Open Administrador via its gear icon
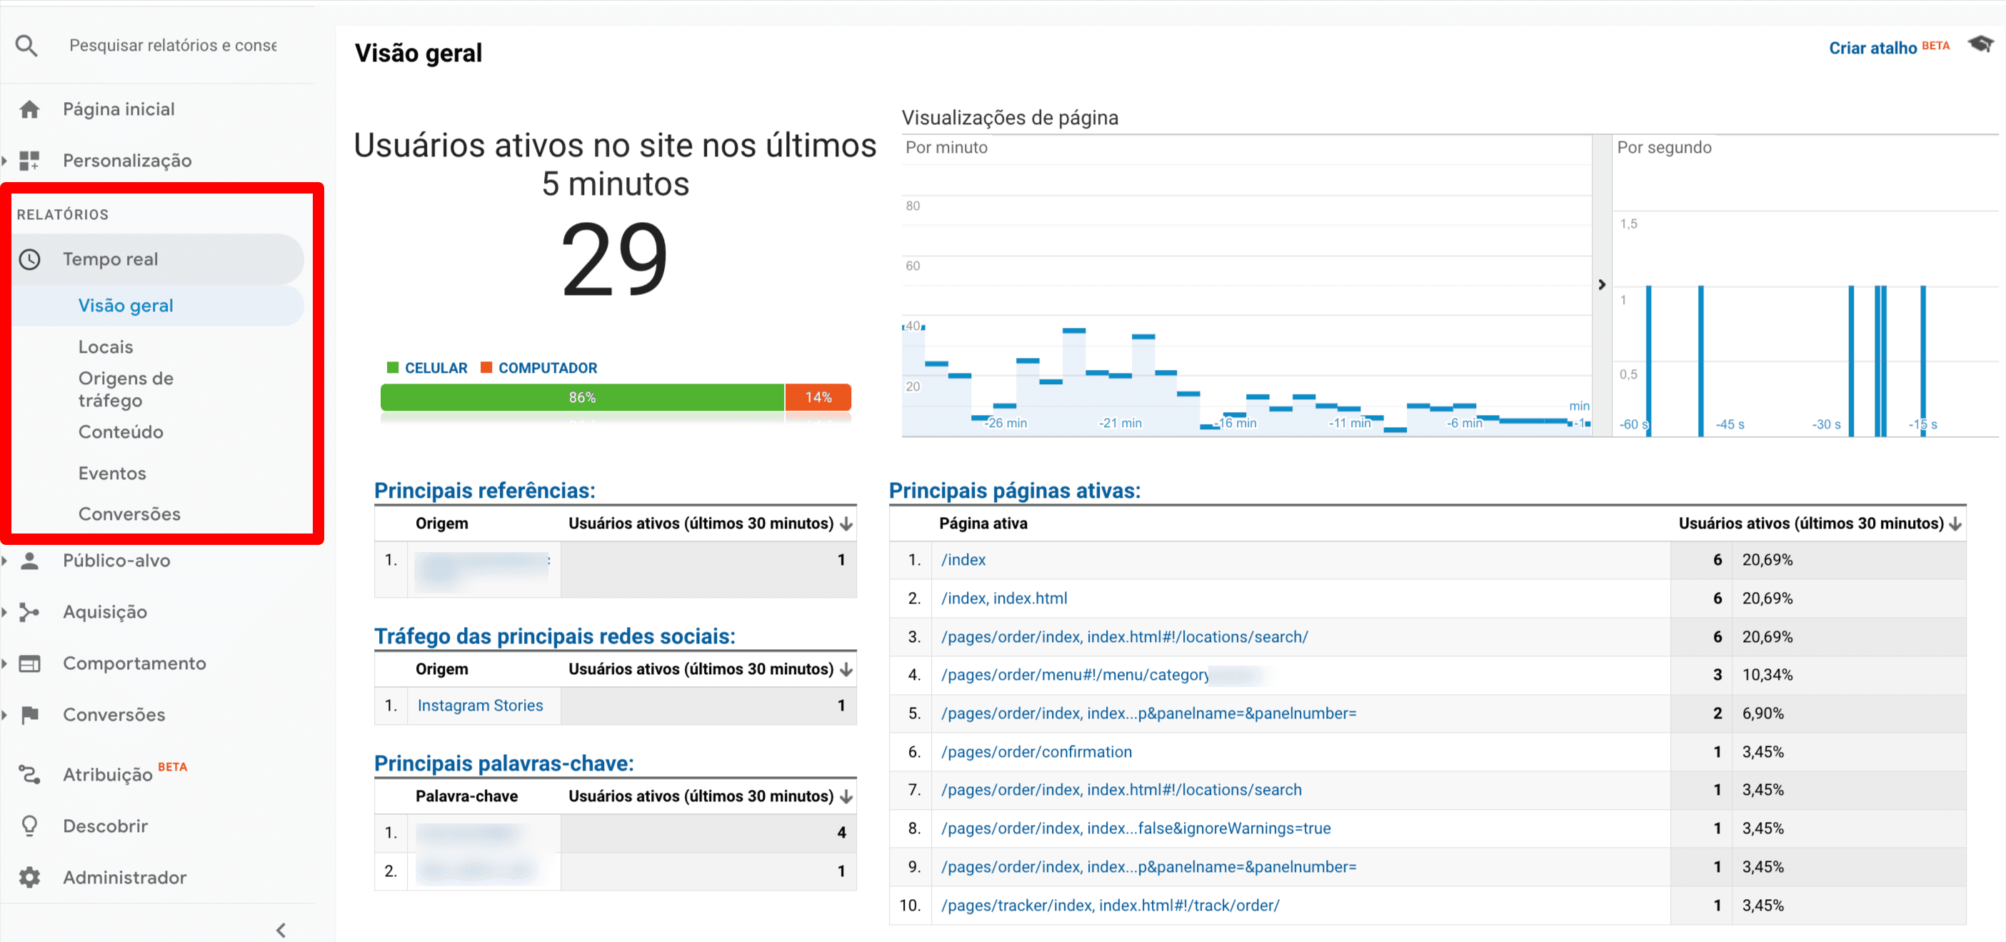 pyautogui.click(x=29, y=878)
